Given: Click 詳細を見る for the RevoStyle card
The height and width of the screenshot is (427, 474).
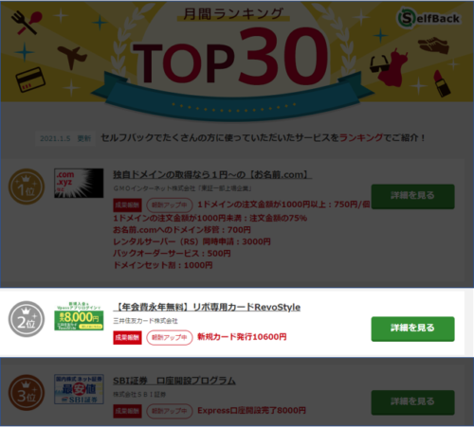Looking at the screenshot, I should 412,329.
